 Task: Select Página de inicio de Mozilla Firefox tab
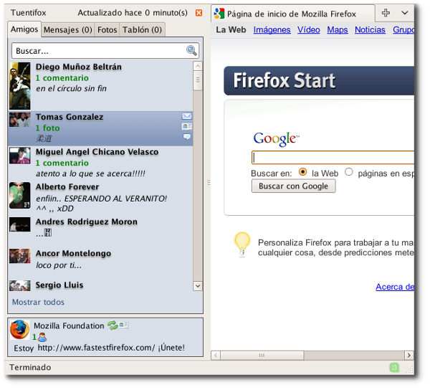click(x=292, y=14)
